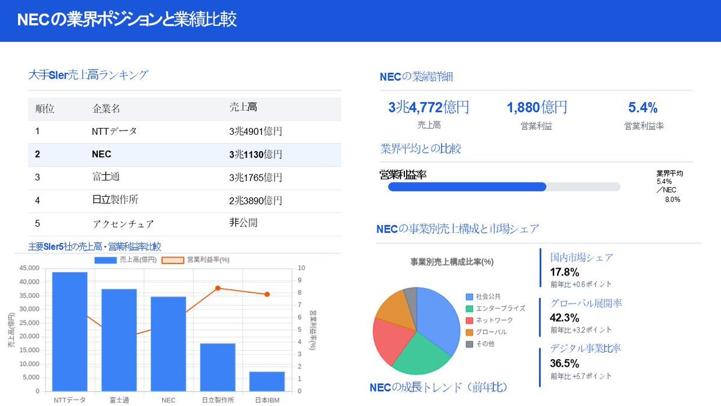Click the NTTデータ bar in the chart
The width and height of the screenshot is (721, 406).
coord(70,331)
